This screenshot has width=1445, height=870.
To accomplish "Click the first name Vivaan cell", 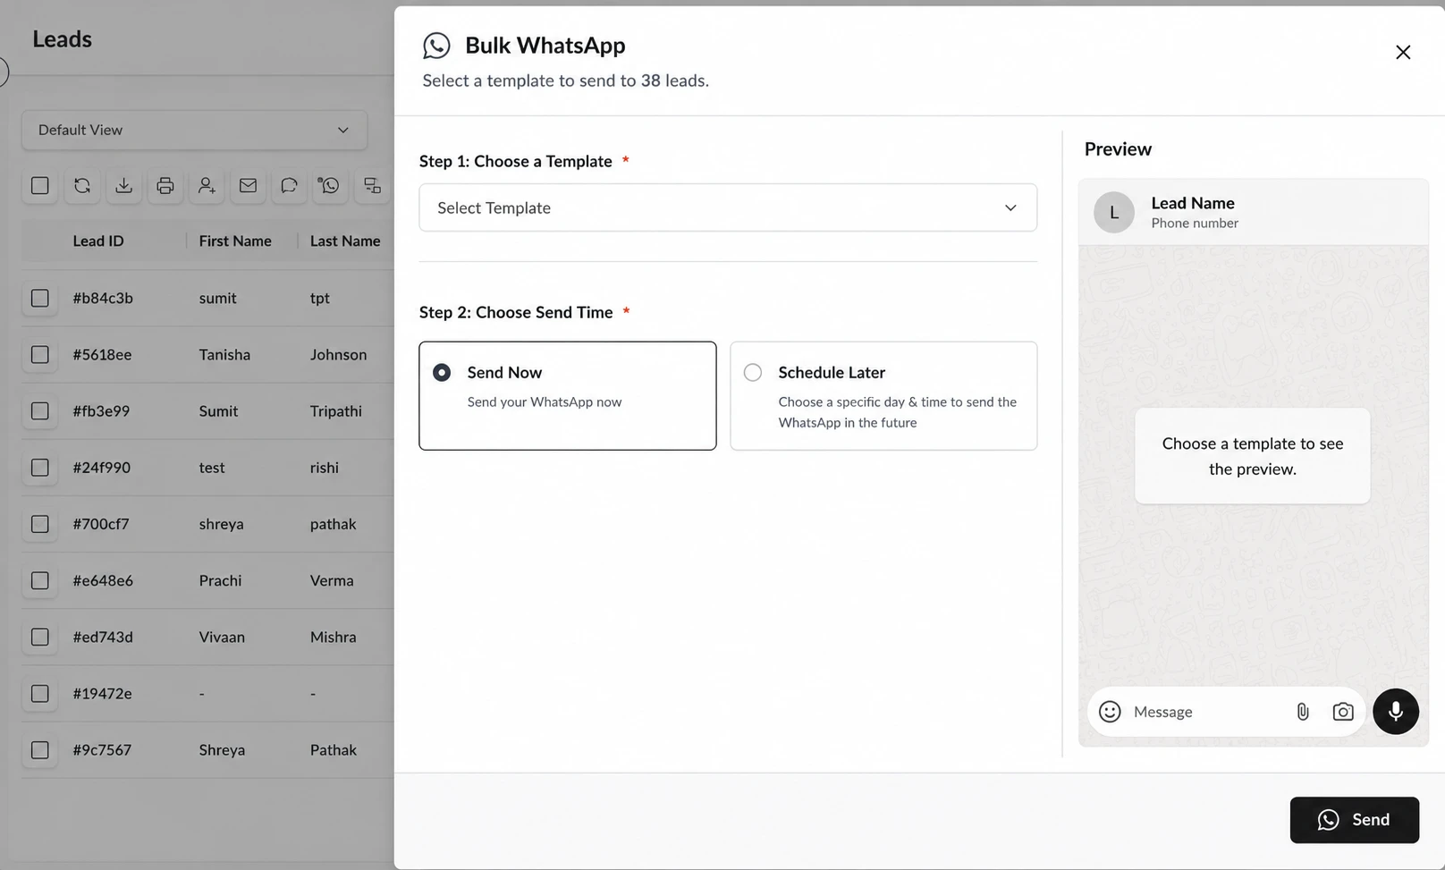I will pos(222,637).
